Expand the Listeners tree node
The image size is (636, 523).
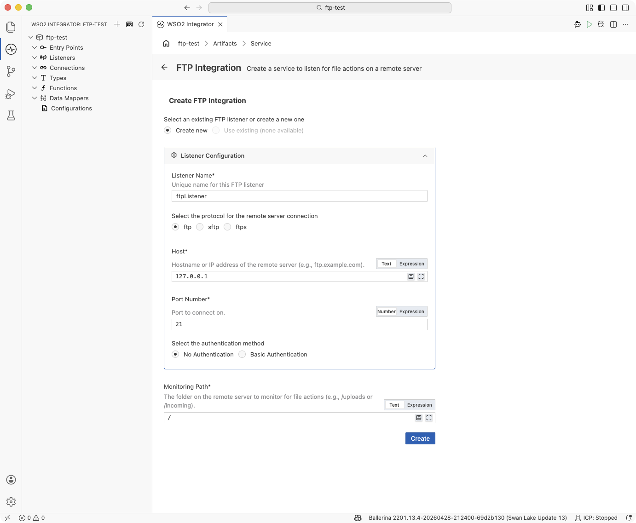click(35, 57)
